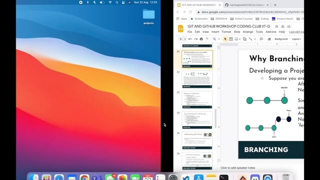Click the presentation title text
This screenshot has width=320, height=180.
(x=229, y=26)
